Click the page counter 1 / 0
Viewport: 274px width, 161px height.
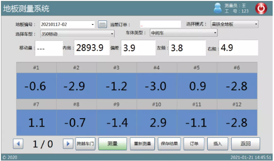tap(43, 144)
